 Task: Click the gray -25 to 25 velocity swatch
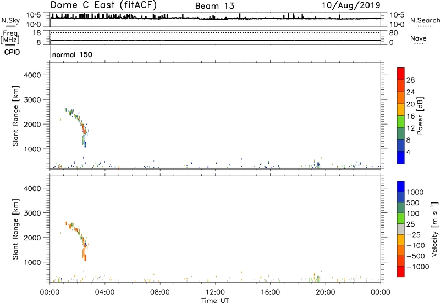click(401, 229)
